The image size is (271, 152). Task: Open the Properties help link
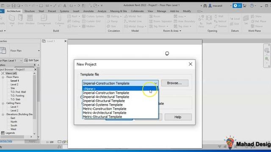[x=6, y=141]
